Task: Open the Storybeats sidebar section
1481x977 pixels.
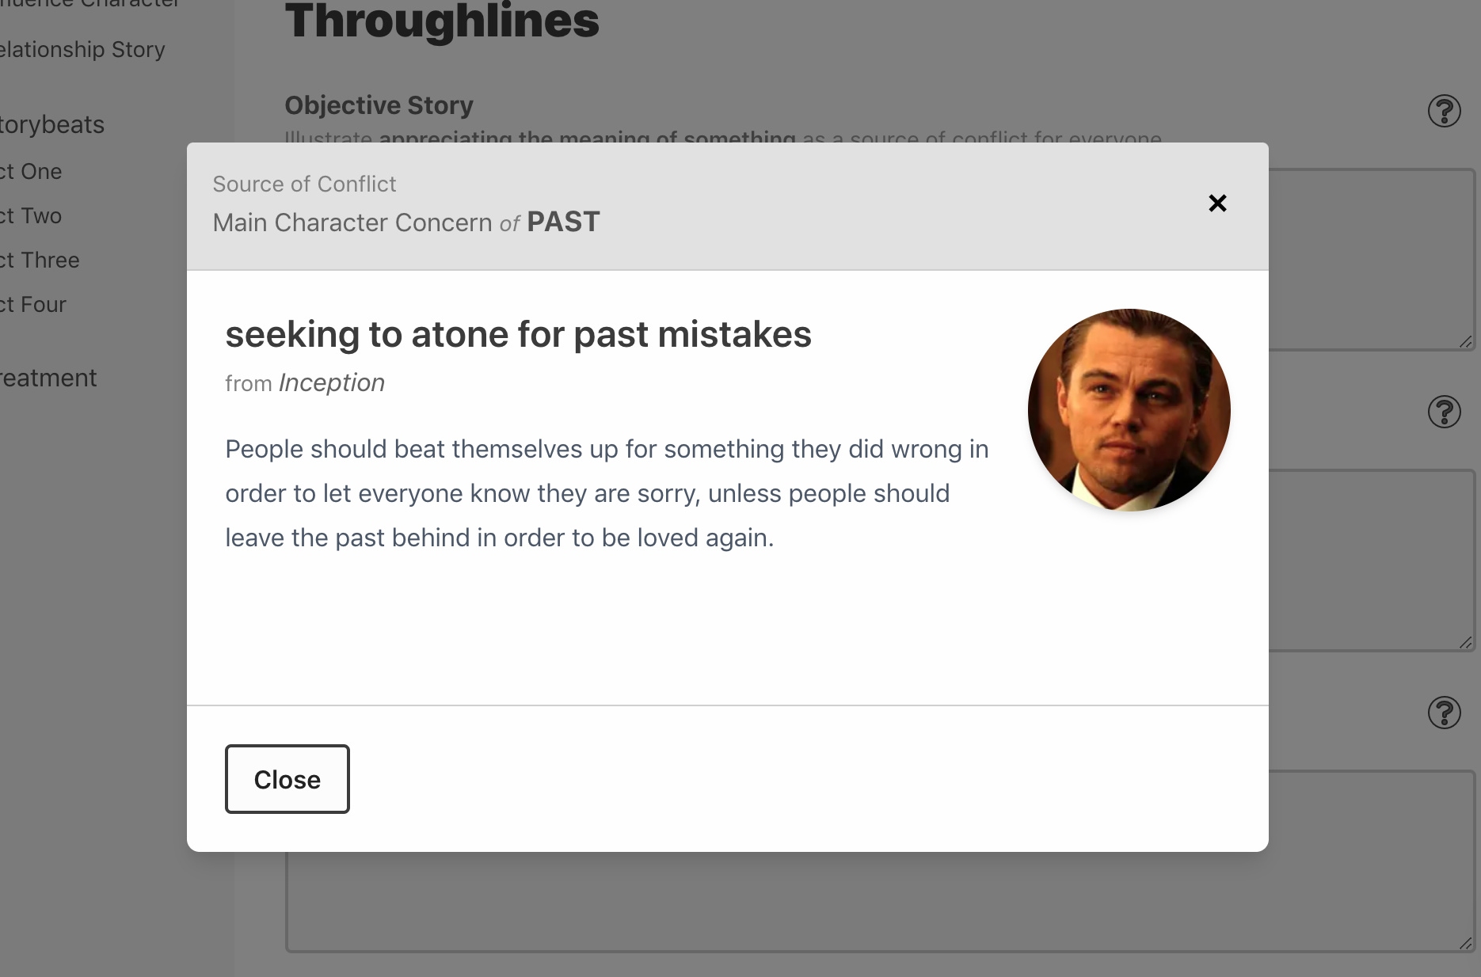Action: click(x=52, y=125)
